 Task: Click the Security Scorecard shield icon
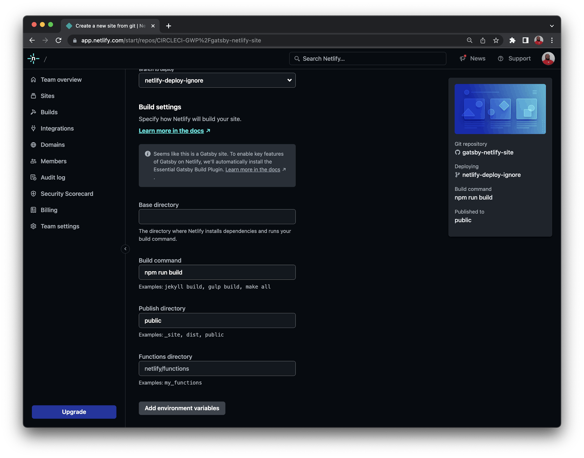click(34, 194)
